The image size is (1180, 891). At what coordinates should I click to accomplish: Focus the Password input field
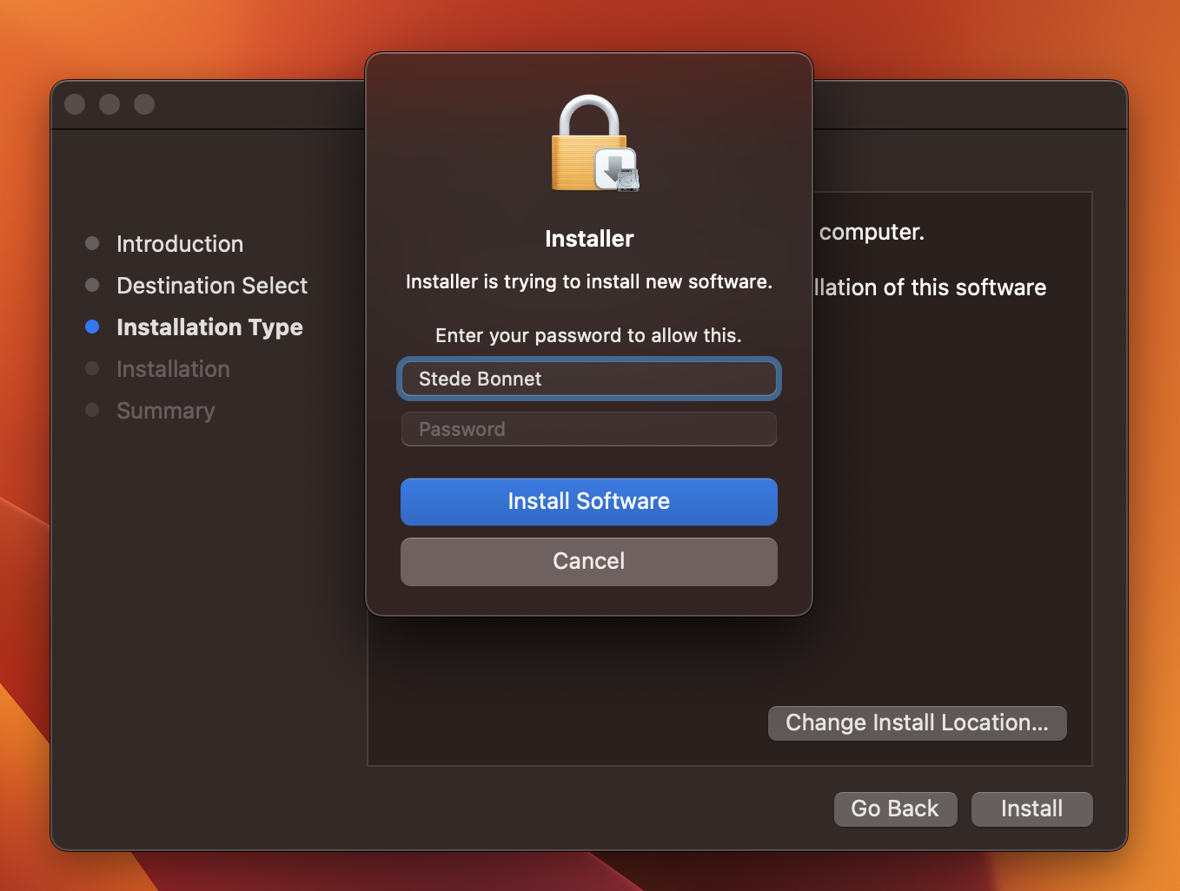click(589, 429)
